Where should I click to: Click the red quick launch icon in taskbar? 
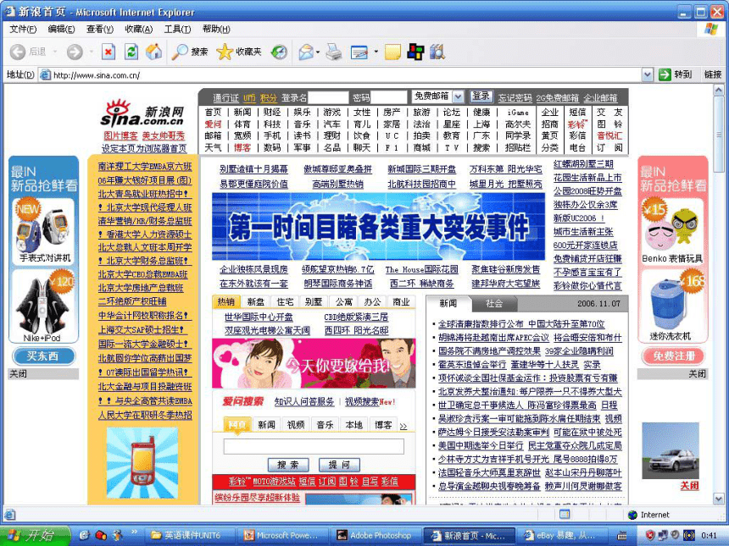[x=101, y=535]
